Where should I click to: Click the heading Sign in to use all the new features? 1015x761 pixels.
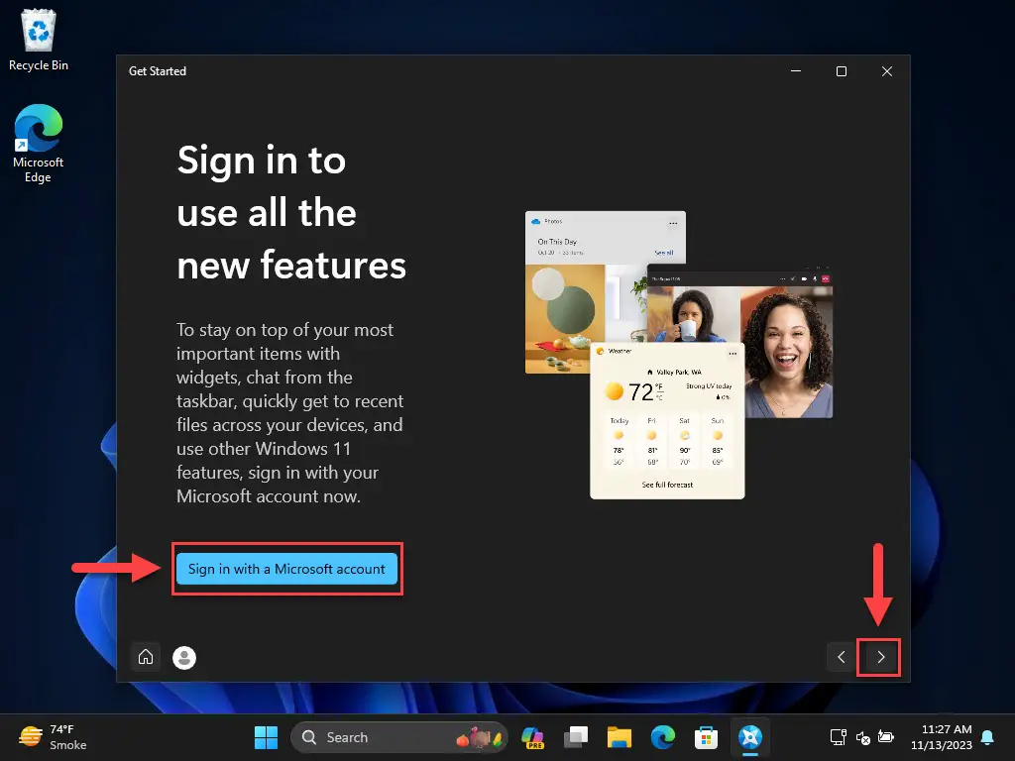click(x=291, y=212)
